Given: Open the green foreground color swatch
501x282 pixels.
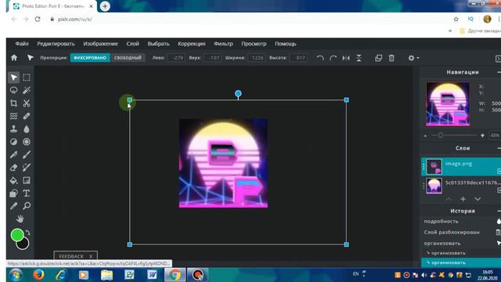Looking at the screenshot, I should 17,235.
